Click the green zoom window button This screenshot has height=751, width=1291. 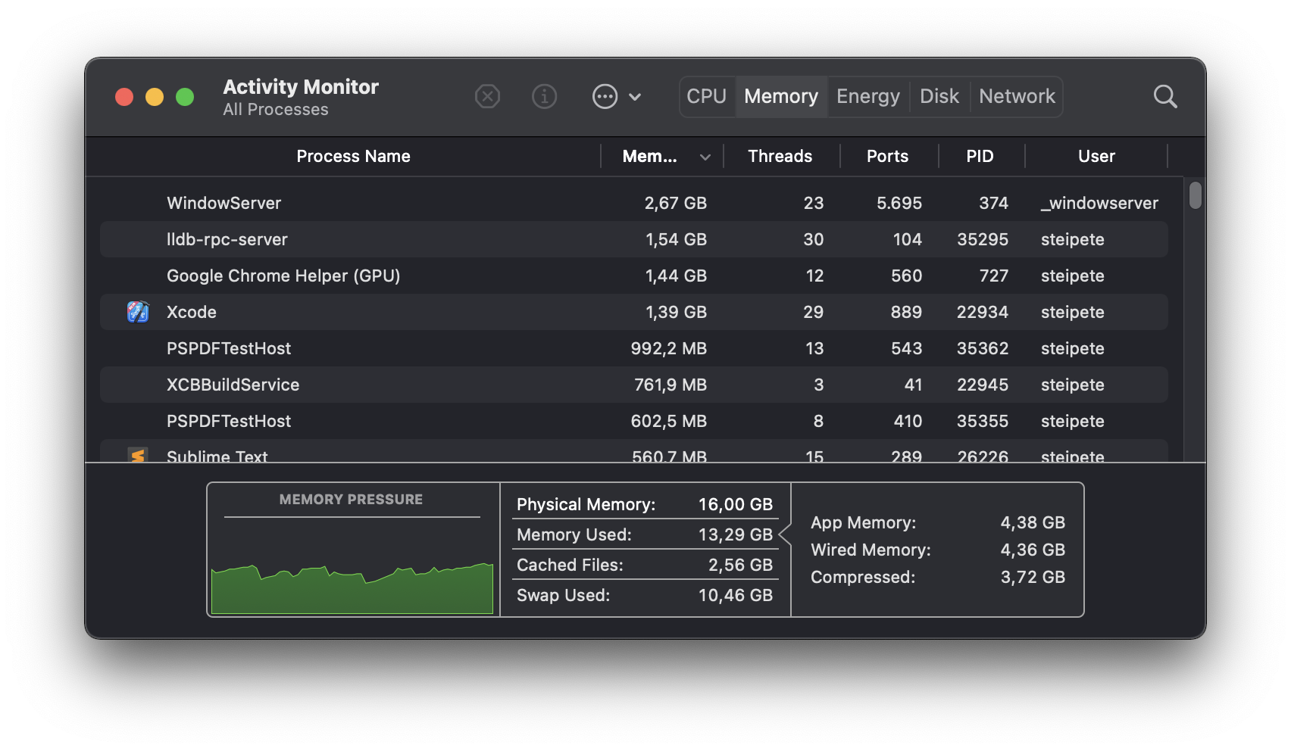pyautogui.click(x=185, y=97)
